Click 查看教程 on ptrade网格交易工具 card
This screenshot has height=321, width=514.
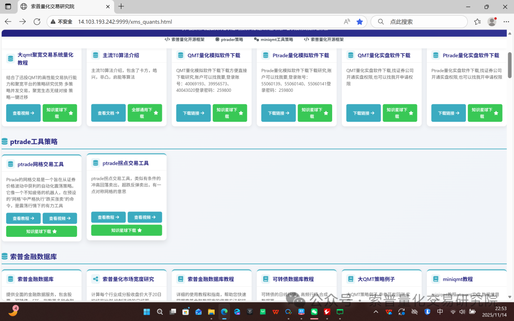coord(23,218)
